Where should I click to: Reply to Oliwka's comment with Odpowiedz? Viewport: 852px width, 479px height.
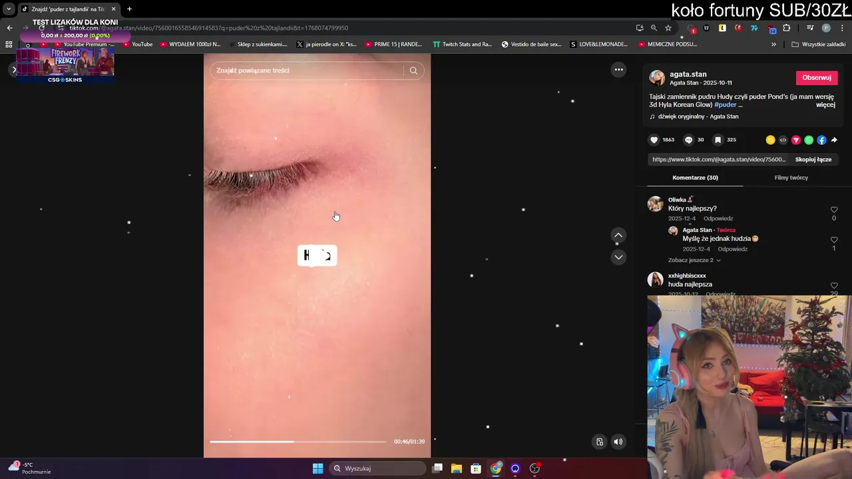coord(718,219)
